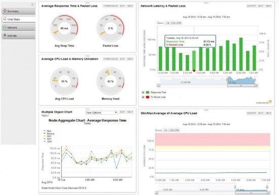
Task: Click the CPU Load navigator left scroll arrow
Action: point(156,192)
